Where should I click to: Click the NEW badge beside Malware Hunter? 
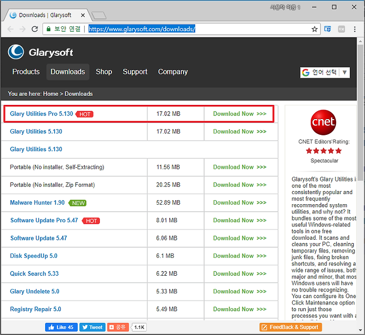[x=78, y=203]
